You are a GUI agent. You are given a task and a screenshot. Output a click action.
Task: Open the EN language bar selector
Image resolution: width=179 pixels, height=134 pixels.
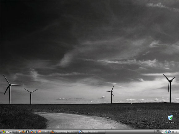(158, 132)
